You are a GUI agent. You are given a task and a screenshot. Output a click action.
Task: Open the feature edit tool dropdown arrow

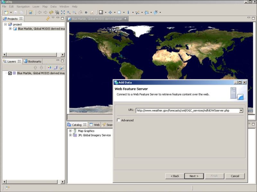pyautogui.click(x=142, y=13)
